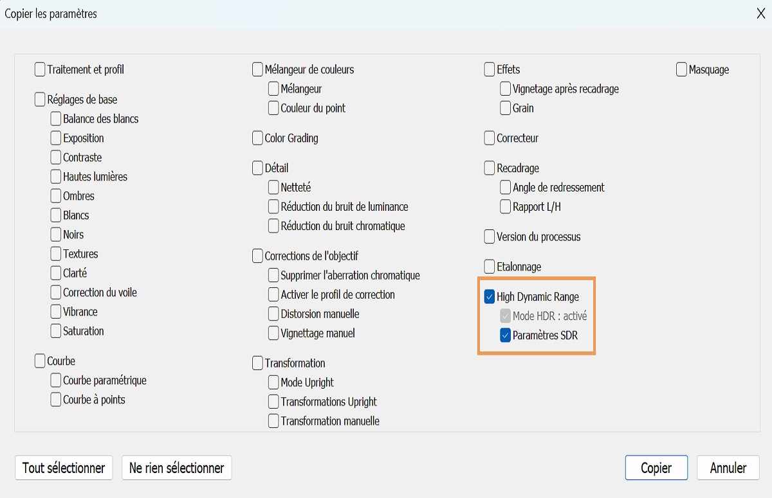Enable Vignettage manuel
The width and height of the screenshot is (772, 498).
point(273,333)
